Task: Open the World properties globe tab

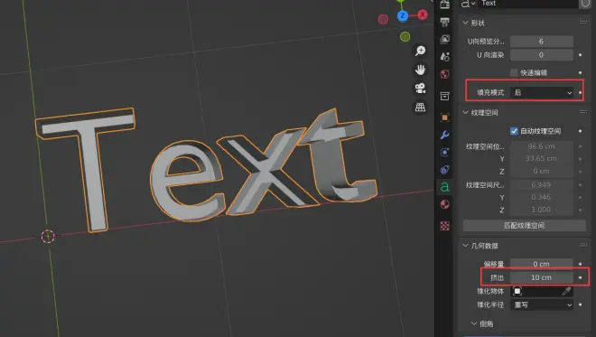Action: coord(444,74)
